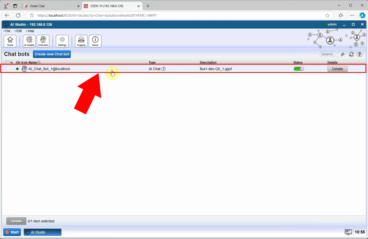Viewport: 368px width, 239px height.
Task: Open Details for AI_Chat_Bot_1
Action: (337, 69)
